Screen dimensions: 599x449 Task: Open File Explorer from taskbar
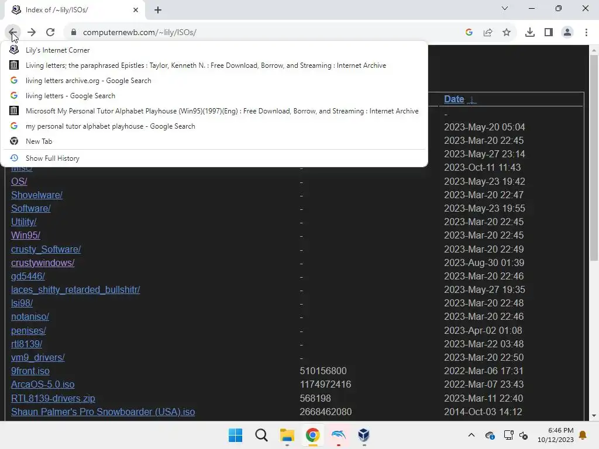click(287, 435)
